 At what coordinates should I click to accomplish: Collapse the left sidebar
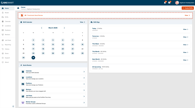point(13,106)
